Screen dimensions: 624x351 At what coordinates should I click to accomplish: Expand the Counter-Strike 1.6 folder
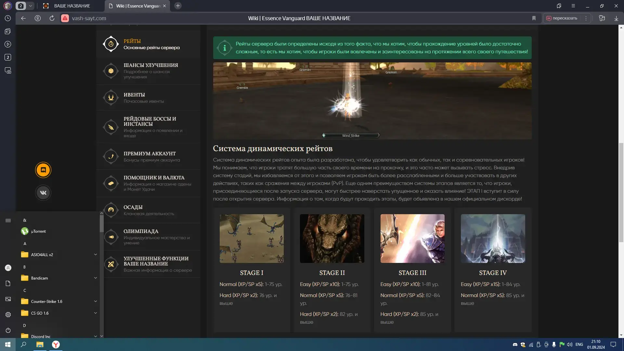tap(58, 302)
